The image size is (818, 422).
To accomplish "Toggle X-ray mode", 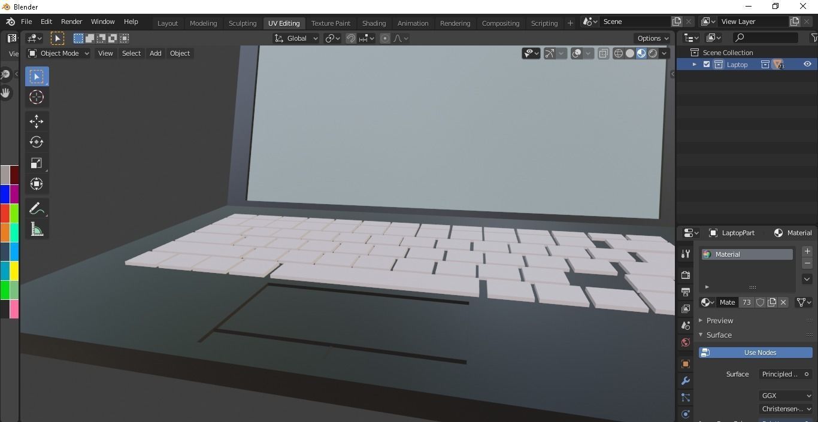I will (x=603, y=53).
